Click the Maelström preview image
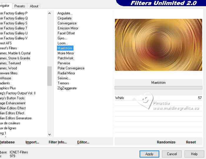The height and width of the screenshot is (159, 206). [x=158, y=45]
